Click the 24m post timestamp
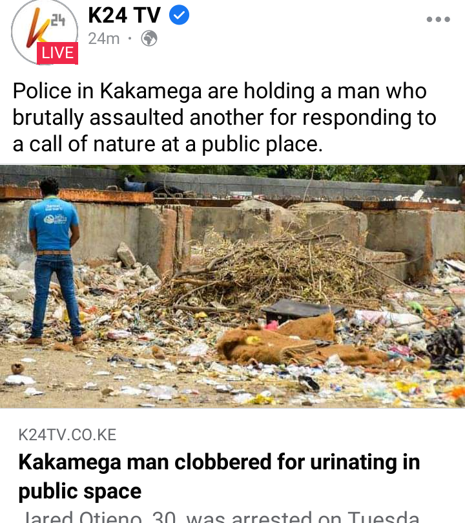Image resolution: width=465 pixels, height=523 pixels. pos(103,39)
